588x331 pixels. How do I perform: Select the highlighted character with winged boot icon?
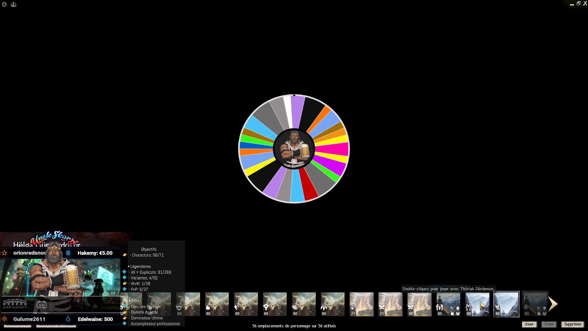tap(506, 304)
